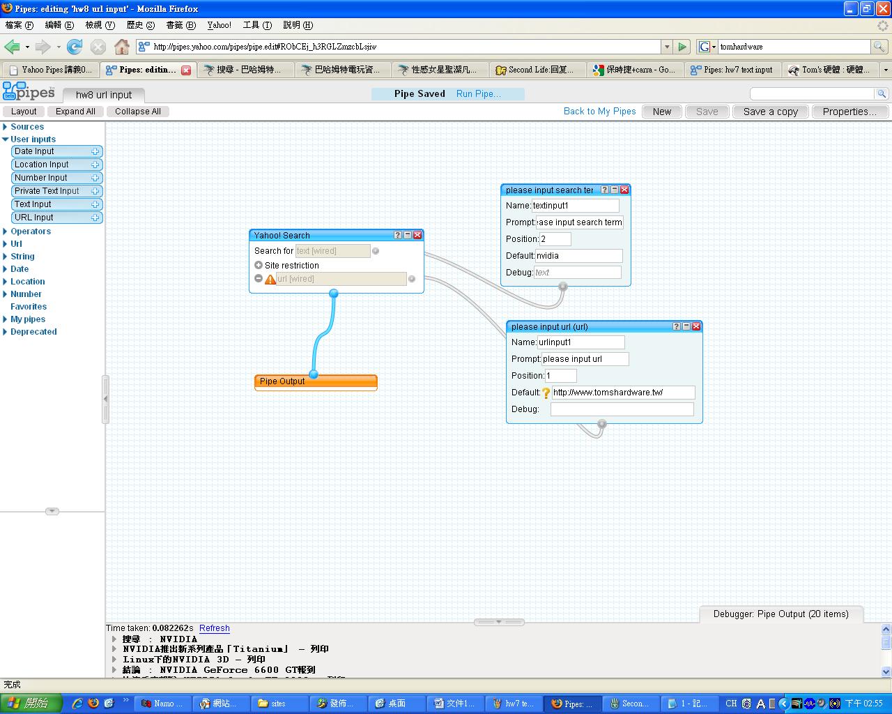The width and height of the screenshot is (892, 714).
Task: Click the warning icon beside url [wired]
Action: point(270,279)
